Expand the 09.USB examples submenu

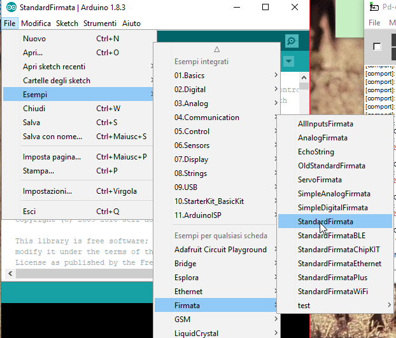click(216, 187)
